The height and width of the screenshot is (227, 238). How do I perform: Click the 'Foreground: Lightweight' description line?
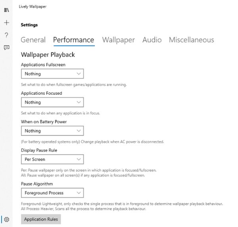(x=122, y=204)
